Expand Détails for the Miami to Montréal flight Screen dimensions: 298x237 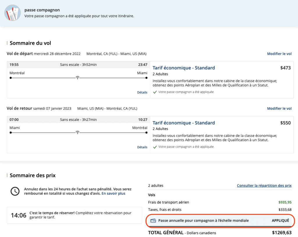click(x=142, y=147)
